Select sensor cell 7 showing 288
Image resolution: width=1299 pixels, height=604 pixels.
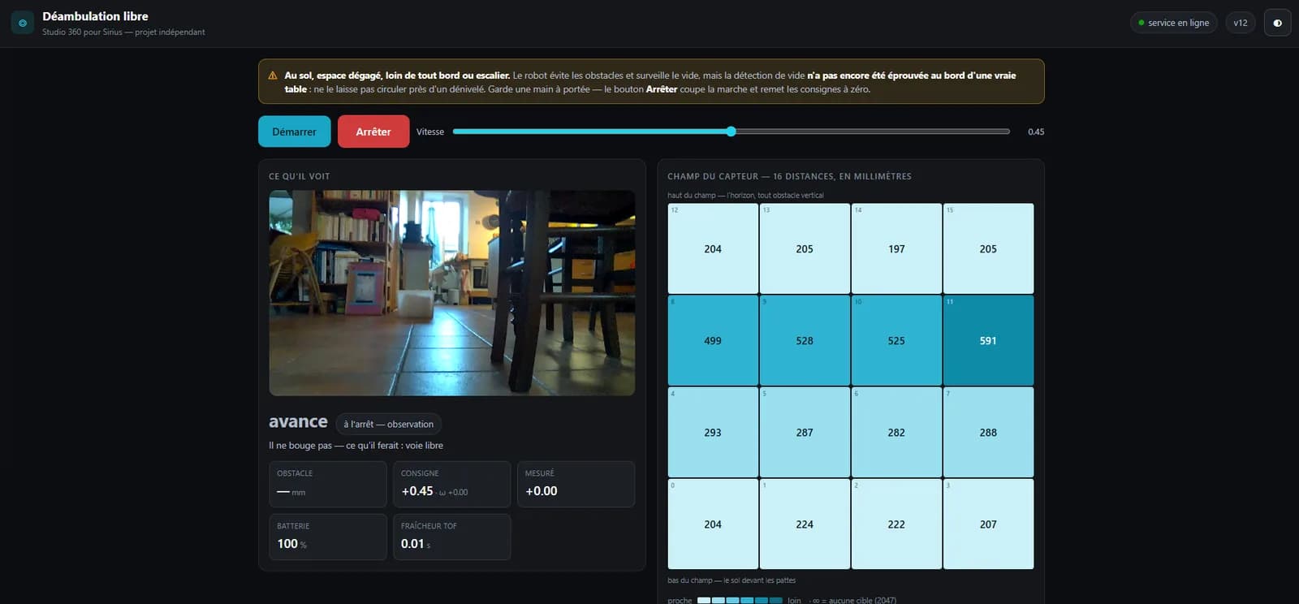pos(988,432)
